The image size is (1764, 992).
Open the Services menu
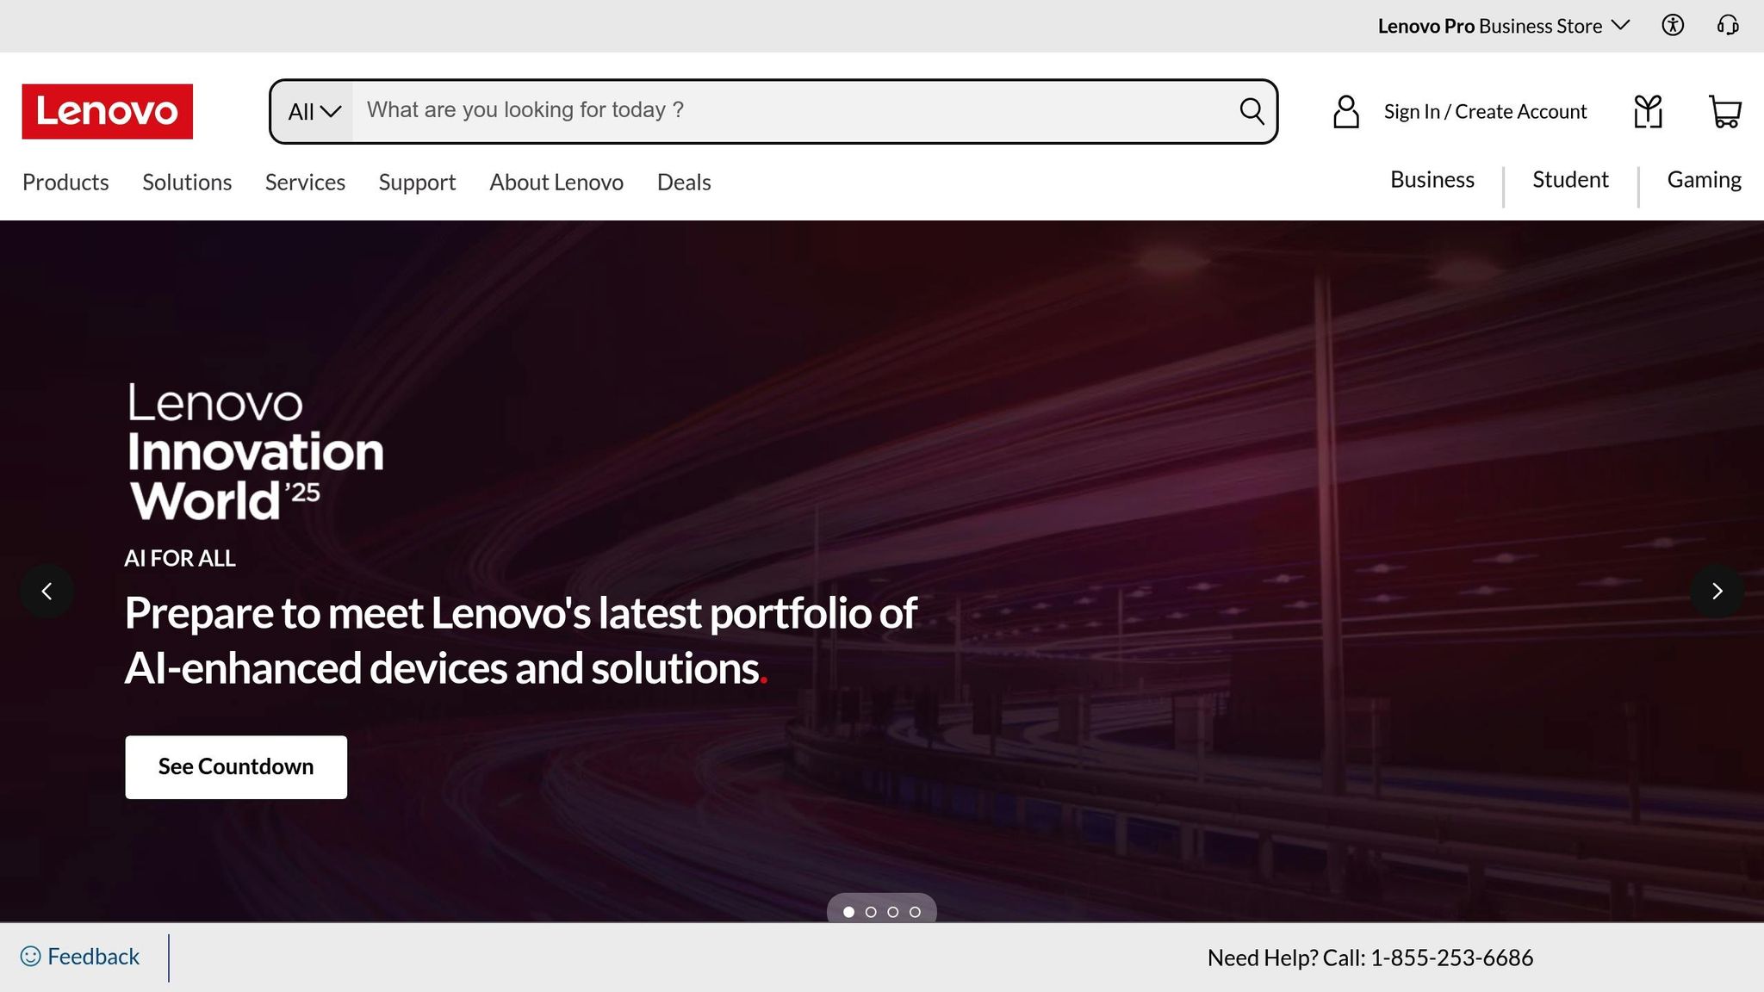coord(305,183)
